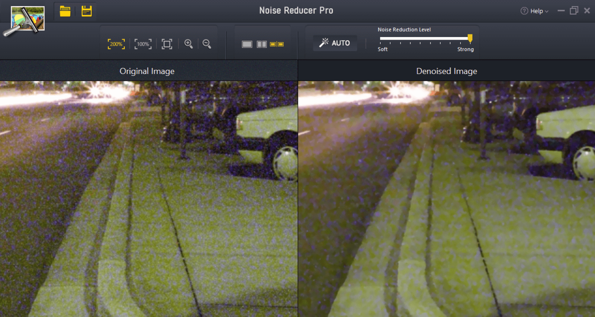Viewport: 595px width, 317px height.
Task: Switch to split view mode
Action: [262, 44]
